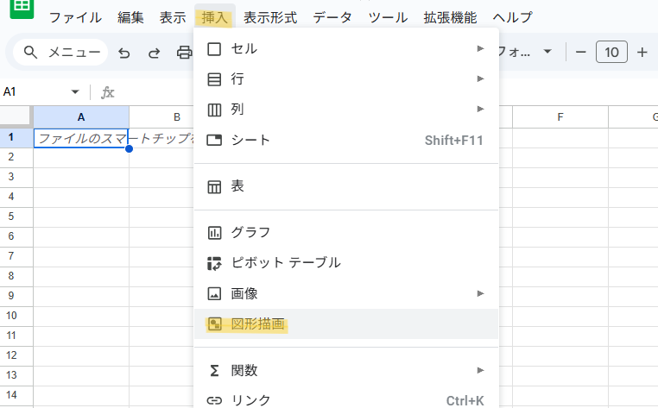
Task: Open the データ menu
Action: [x=332, y=17]
